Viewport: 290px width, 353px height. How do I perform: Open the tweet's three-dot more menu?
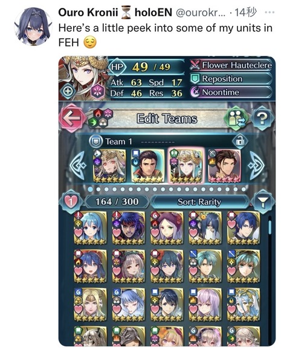269,12
